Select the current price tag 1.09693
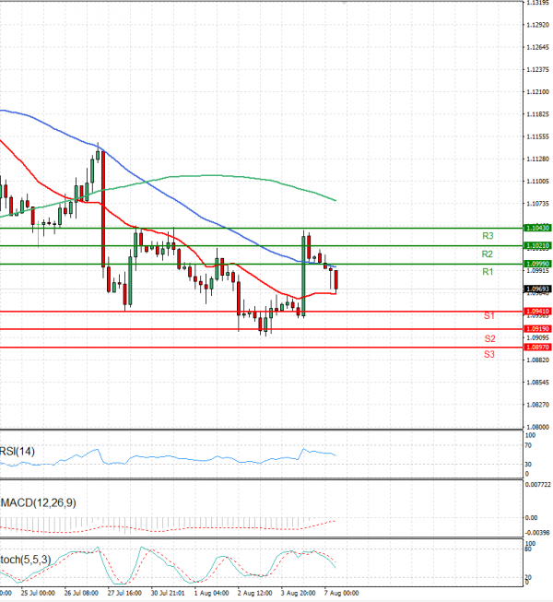This screenshot has height=602, width=553. 537,289
